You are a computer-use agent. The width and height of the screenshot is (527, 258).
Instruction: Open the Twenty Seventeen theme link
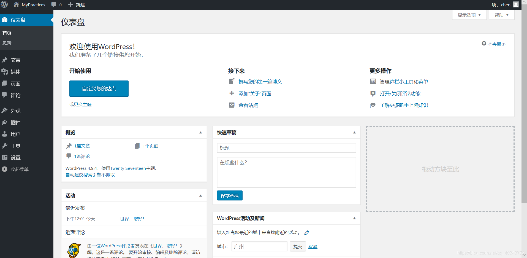(128, 168)
